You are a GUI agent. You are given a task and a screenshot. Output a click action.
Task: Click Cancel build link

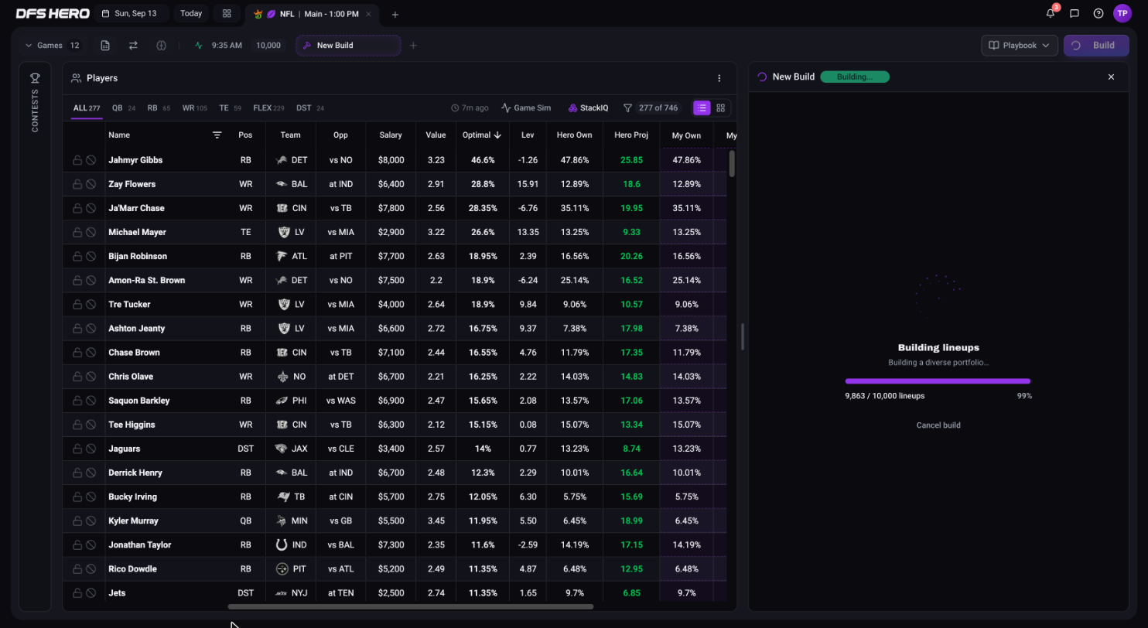pyautogui.click(x=938, y=425)
